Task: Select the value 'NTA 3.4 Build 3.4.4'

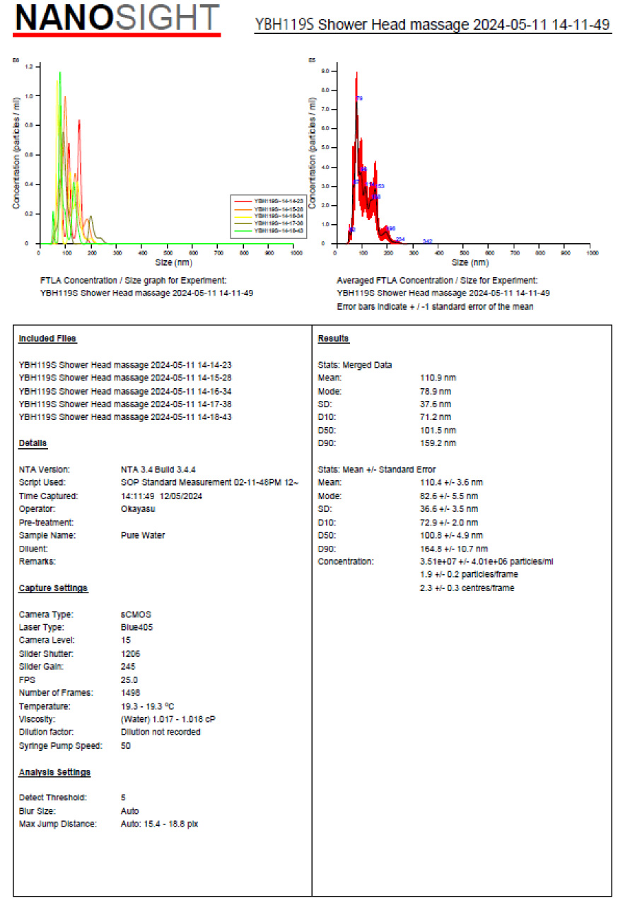Action: tap(158, 469)
